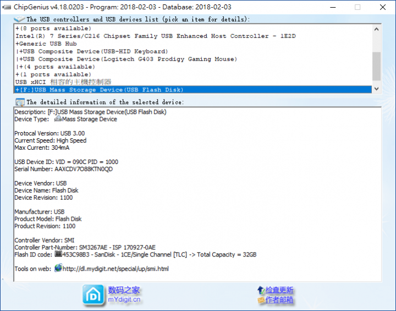
Task: Click the magnifier icon beside detailed information heading
Action: pyautogui.click(x=20, y=102)
